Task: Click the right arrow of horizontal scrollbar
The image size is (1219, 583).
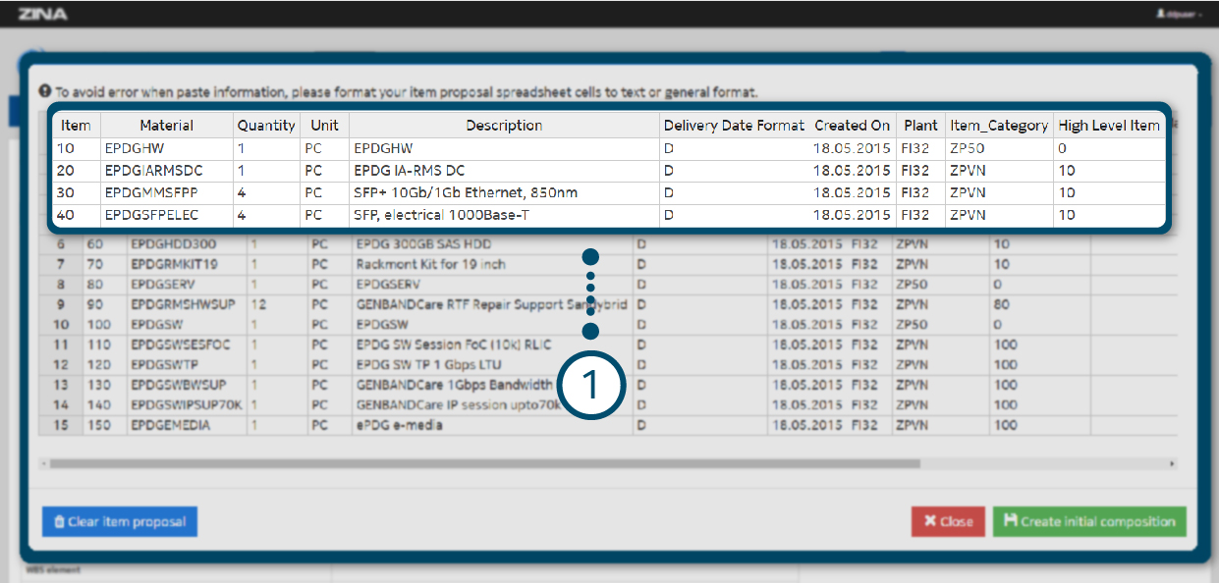Action: point(1172,463)
